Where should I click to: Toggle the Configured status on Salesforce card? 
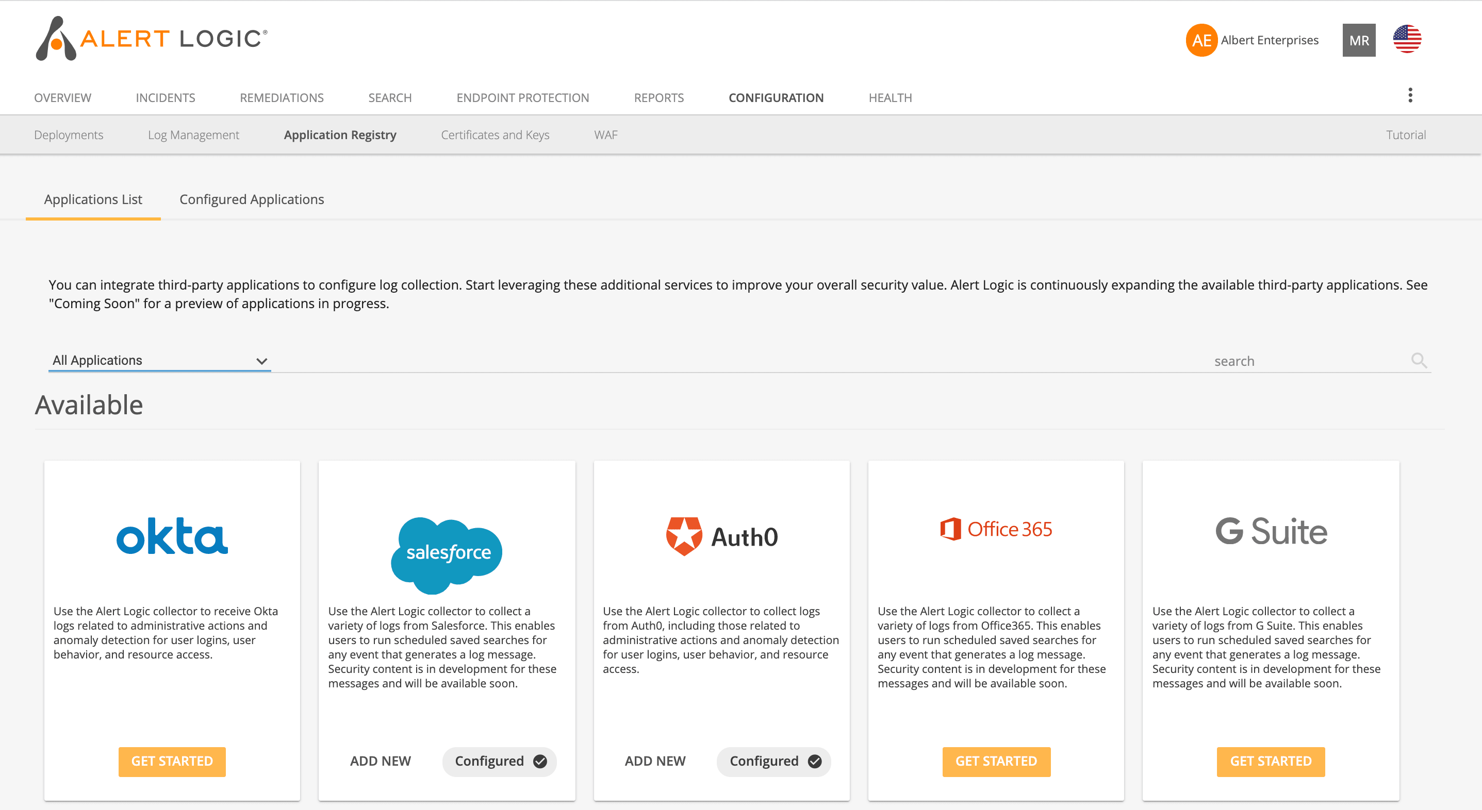[x=499, y=761]
